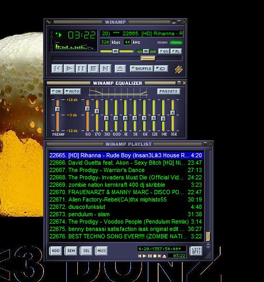Click the 12K band slider handle
This screenshot has width=264, height=282.
[x=154, y=118]
